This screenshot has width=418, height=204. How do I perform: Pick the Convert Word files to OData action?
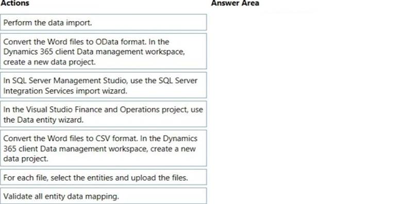103,51
